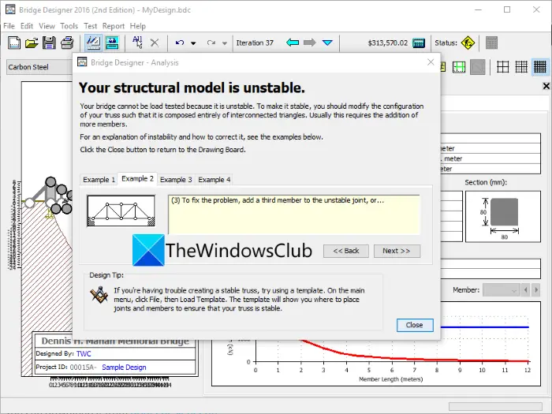Click the member list toolbar icon
The width and height of the screenshot is (552, 414).
coord(491,43)
